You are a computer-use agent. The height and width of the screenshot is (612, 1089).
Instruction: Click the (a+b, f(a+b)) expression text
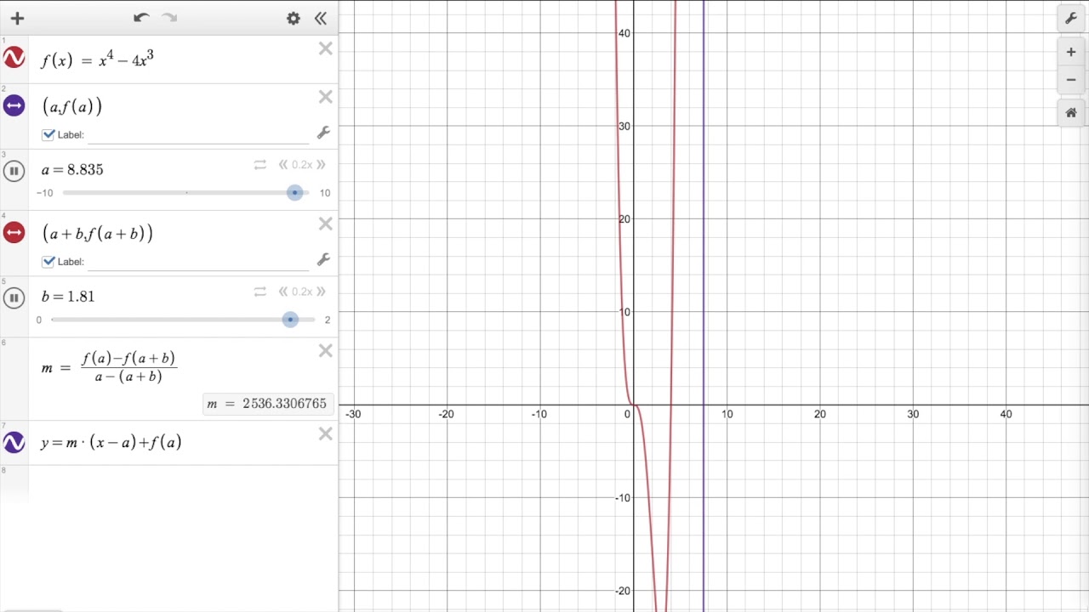98,233
